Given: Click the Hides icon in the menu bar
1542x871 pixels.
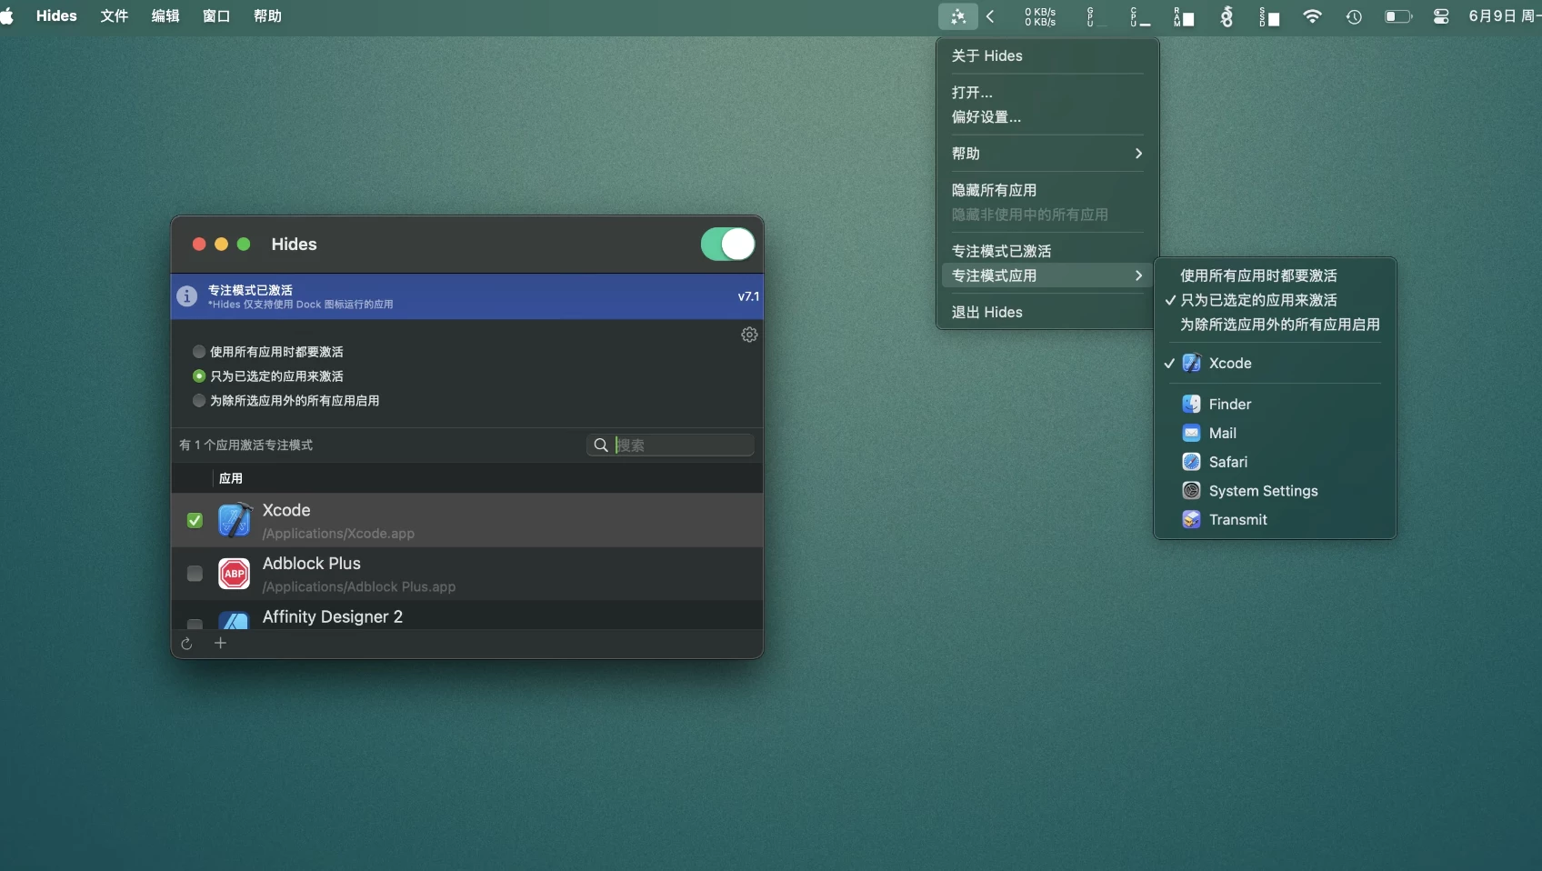Looking at the screenshot, I should (x=957, y=16).
